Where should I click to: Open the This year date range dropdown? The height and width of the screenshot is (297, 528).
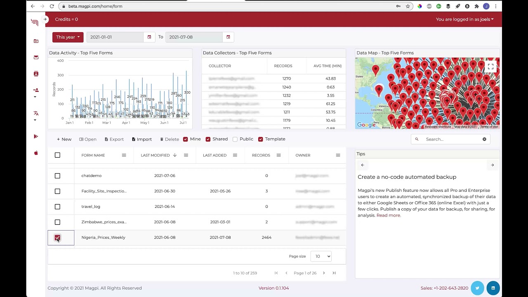coord(68,37)
